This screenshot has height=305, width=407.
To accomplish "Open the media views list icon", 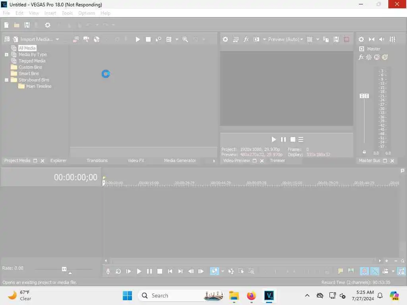I will [169, 39].
